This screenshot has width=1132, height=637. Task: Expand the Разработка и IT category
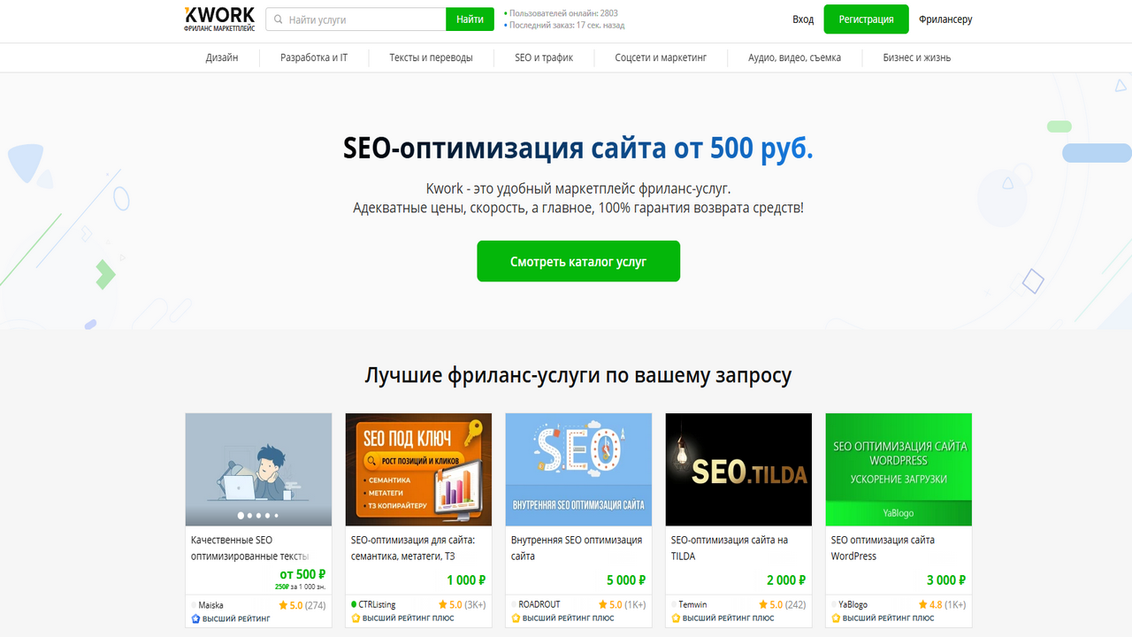coord(314,58)
